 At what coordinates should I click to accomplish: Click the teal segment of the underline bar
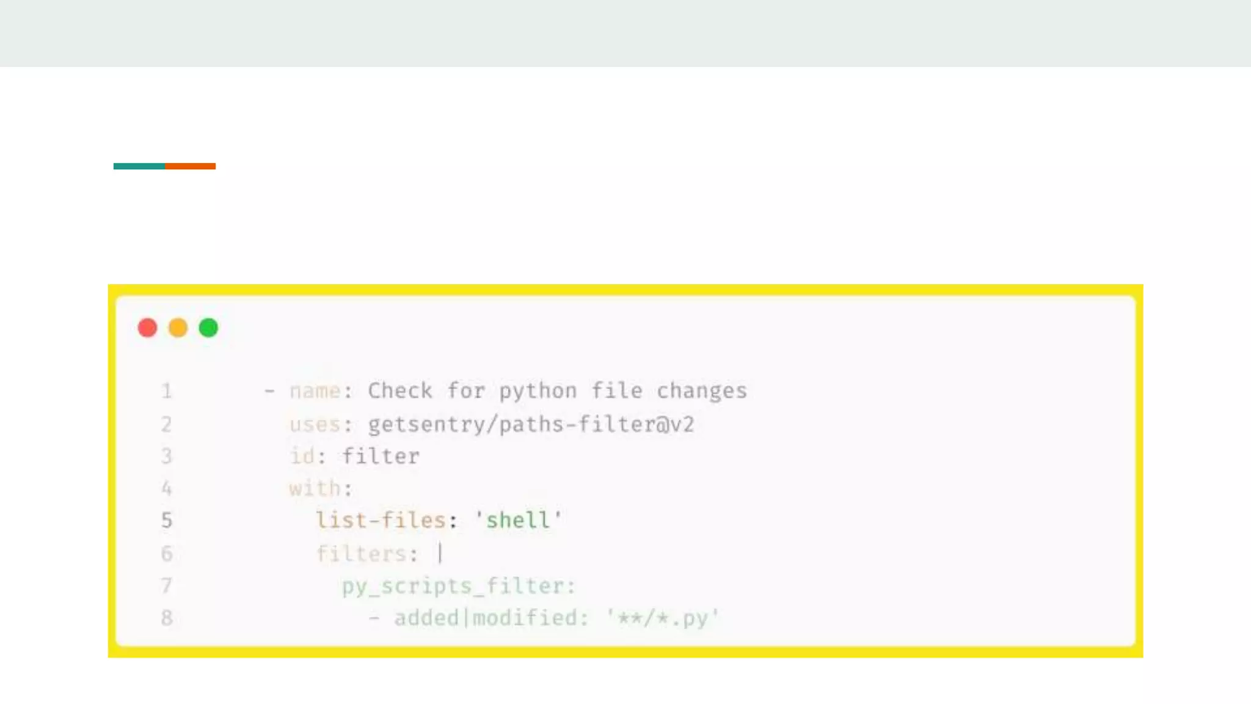point(139,166)
